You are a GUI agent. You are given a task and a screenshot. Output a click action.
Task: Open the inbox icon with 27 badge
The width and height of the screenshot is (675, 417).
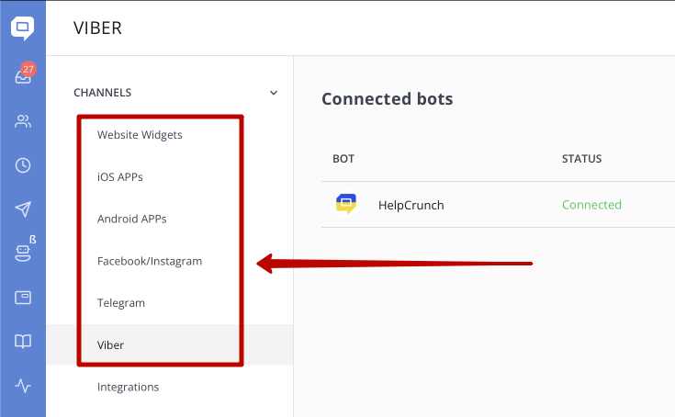coord(24,74)
